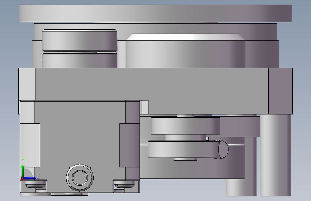Select the upper pulley disc beneath the middle block
This screenshot has width=311, height=201.
click(x=185, y=126)
